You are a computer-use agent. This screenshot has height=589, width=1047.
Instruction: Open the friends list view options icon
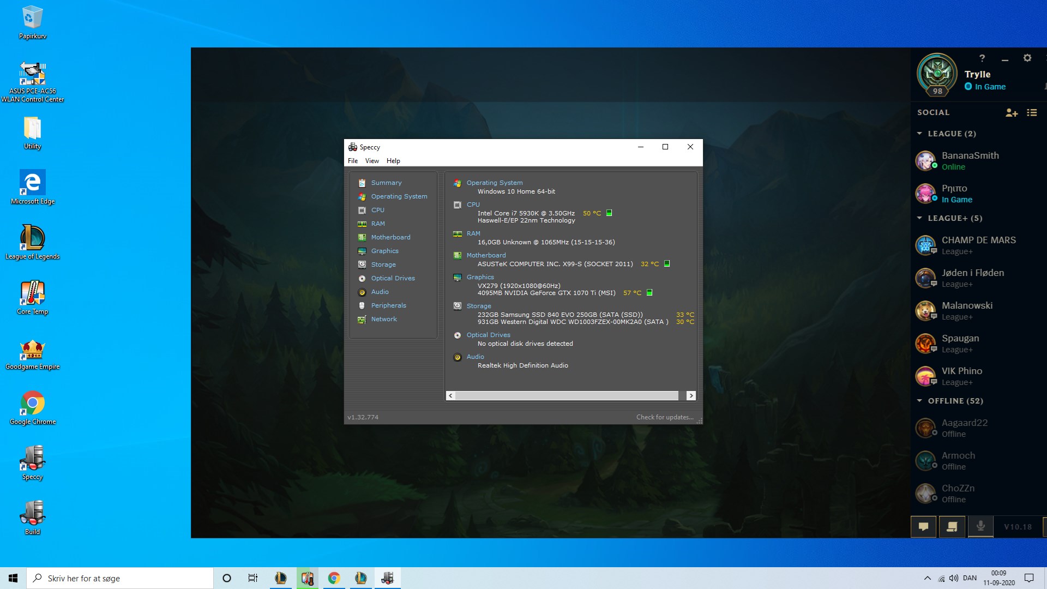click(1032, 112)
